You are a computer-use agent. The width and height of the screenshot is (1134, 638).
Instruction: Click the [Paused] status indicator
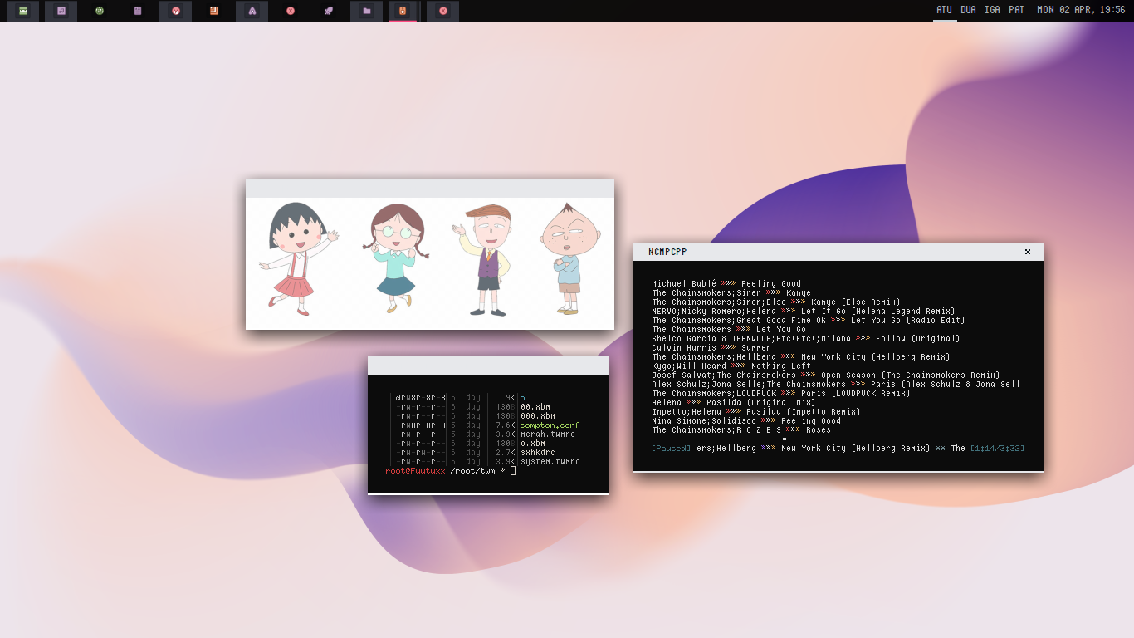672,449
